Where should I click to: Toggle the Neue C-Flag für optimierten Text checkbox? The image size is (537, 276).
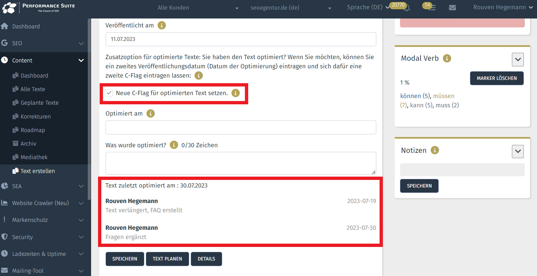coord(109,93)
